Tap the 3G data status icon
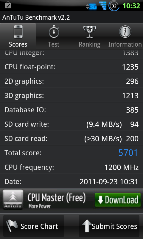The height and width of the screenshot is (239, 143). click(x=91, y=7)
